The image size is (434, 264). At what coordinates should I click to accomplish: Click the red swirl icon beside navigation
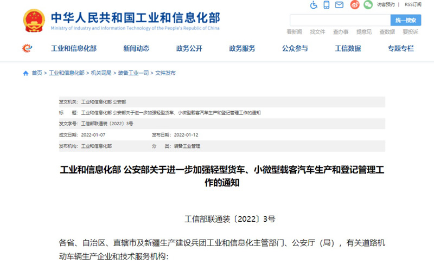click(x=27, y=48)
